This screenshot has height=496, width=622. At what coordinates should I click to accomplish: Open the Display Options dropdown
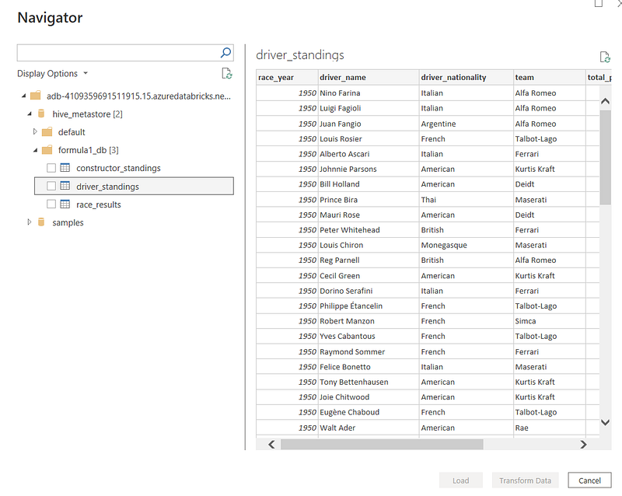pos(52,73)
